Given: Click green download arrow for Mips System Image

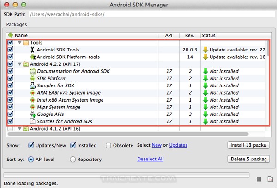Looking at the screenshot, I should 205,107.
